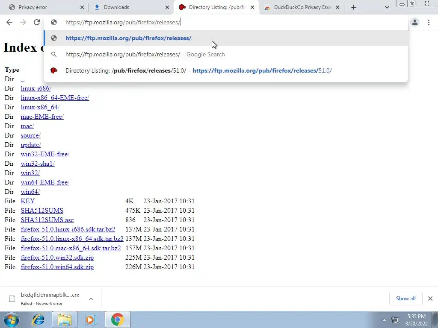Switch to the Downloads tab
Screen dimensions: 438x328
pos(131,7)
